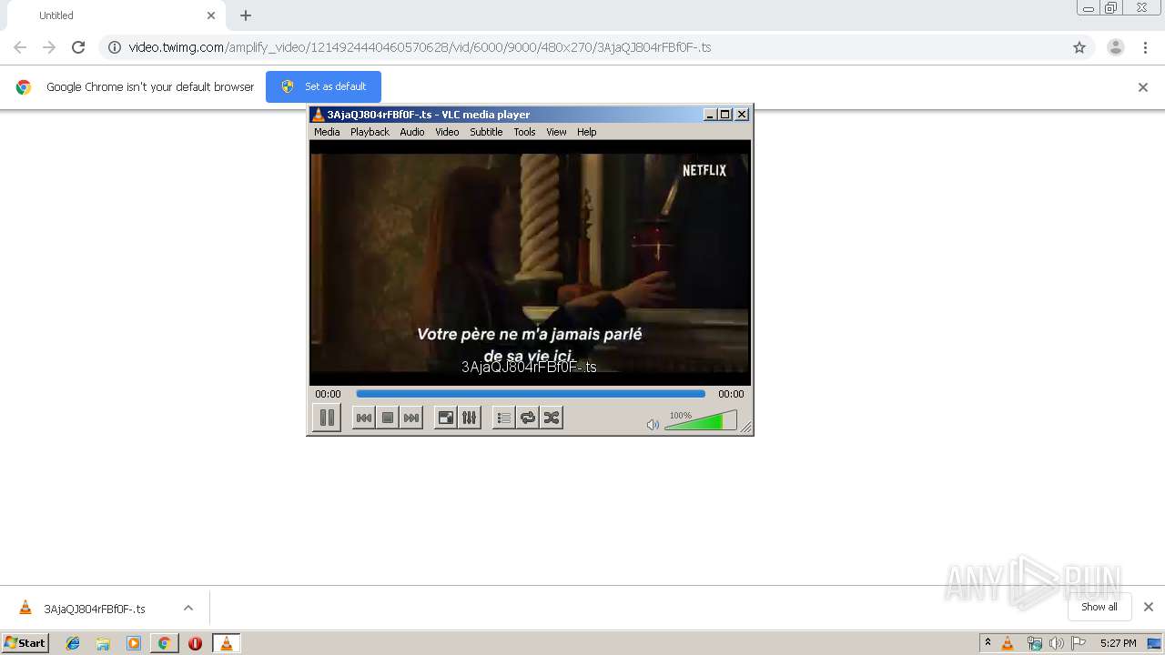Switch to VLC taskbar button
This screenshot has height=655, width=1165.
pyautogui.click(x=227, y=643)
